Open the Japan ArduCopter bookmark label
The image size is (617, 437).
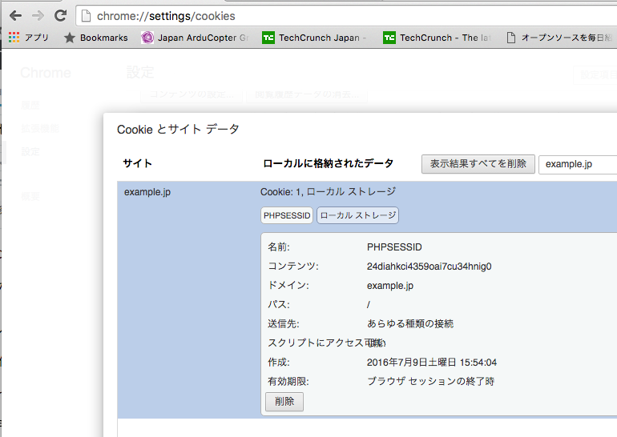click(x=203, y=38)
